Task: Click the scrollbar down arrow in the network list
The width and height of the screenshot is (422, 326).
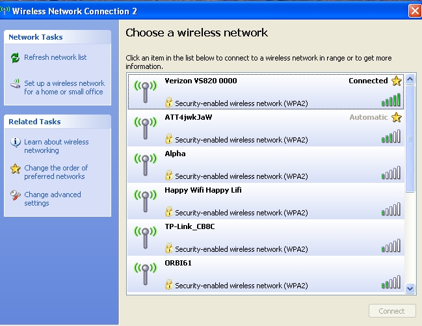Action: tap(410, 288)
